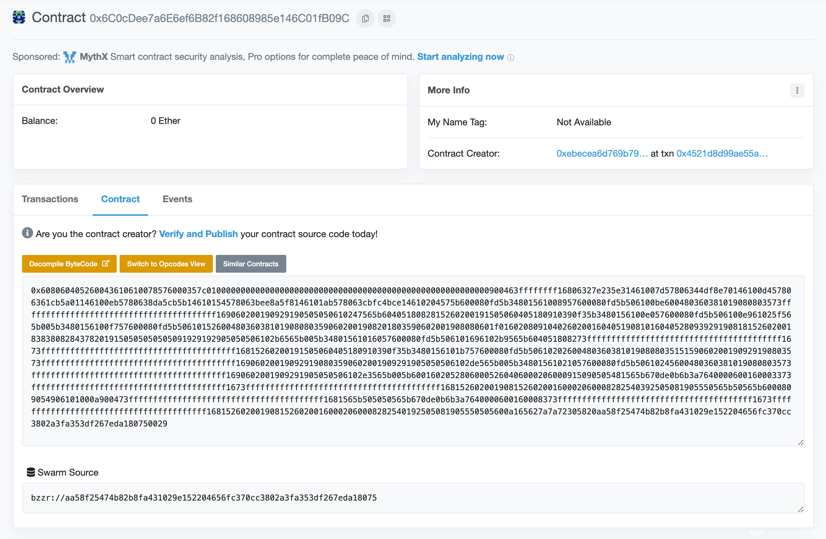Open the Events tab
The height and width of the screenshot is (539, 826).
[177, 199]
